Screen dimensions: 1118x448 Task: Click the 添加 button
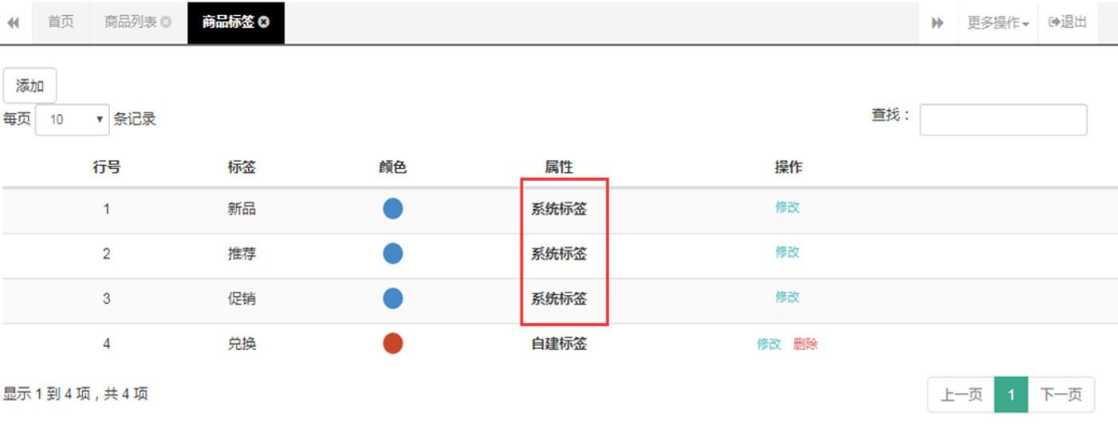30,85
